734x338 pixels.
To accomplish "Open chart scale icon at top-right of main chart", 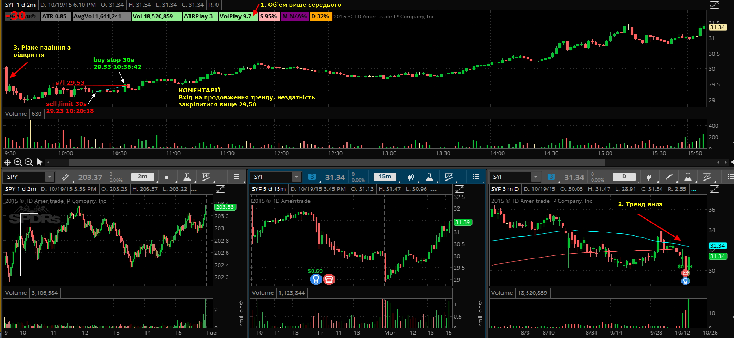I will pyautogui.click(x=714, y=5).
